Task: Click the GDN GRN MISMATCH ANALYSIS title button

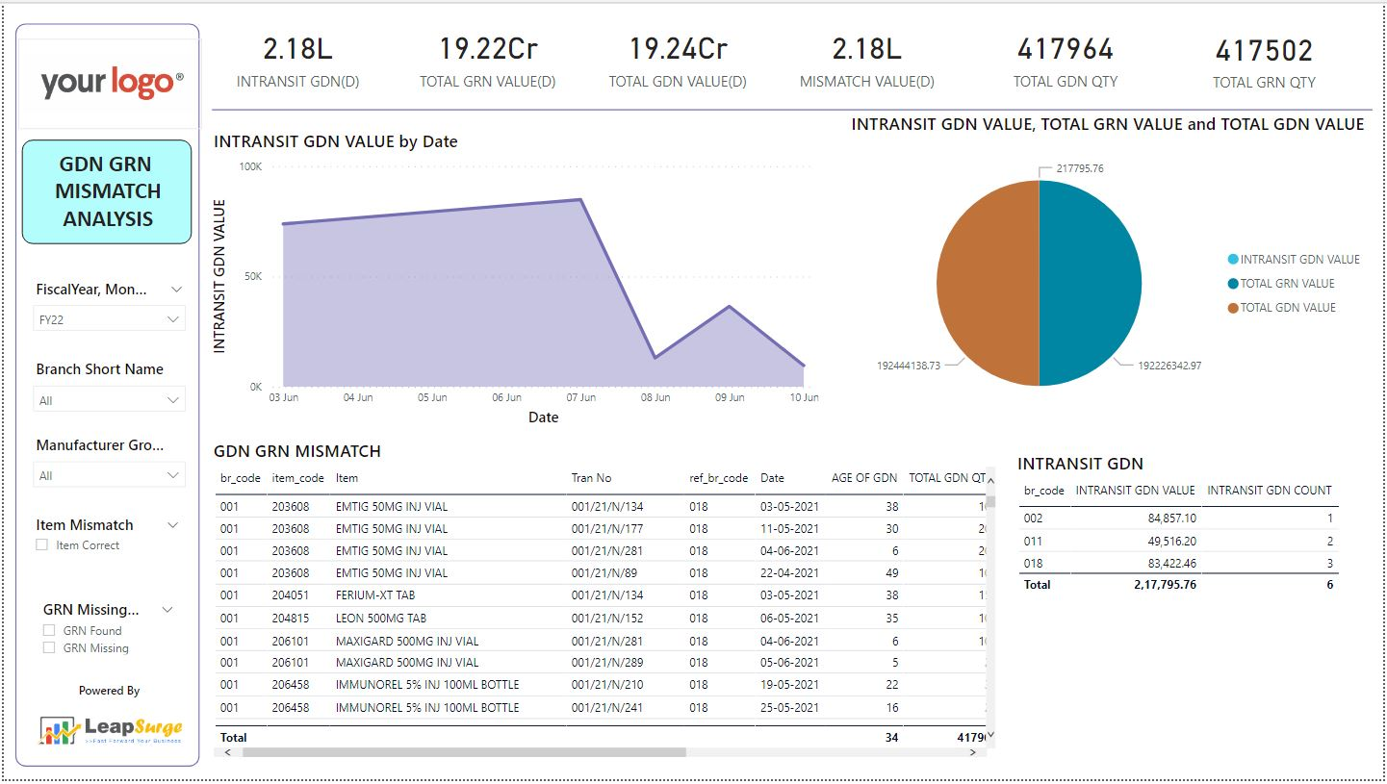Action: tap(107, 191)
